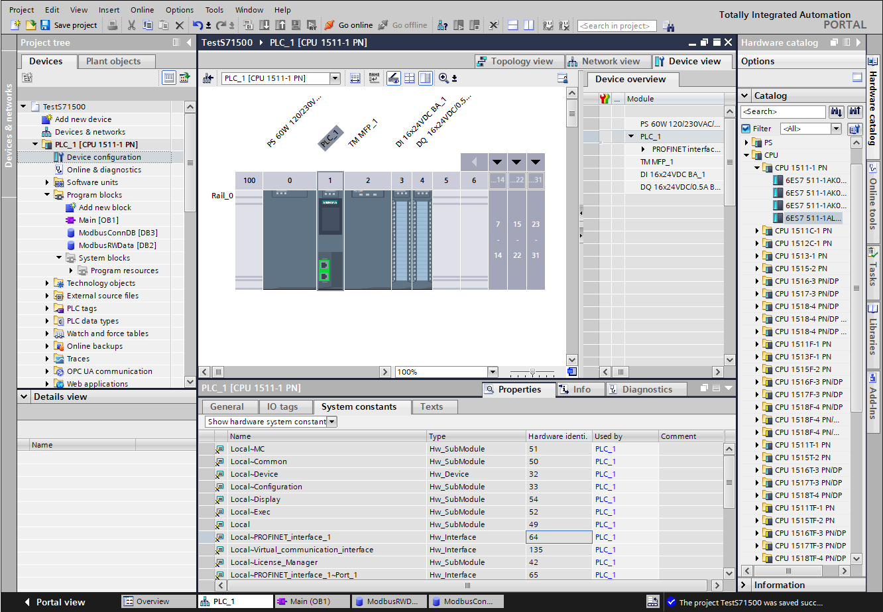Click PLC_1 link in Local~Display row
This screenshot has height=612, width=883.
coord(605,499)
